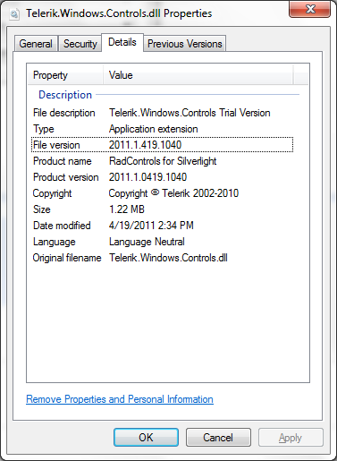The width and height of the screenshot is (337, 461).
Task: Click value "2011.1.0419.1040"
Action: click(147, 177)
